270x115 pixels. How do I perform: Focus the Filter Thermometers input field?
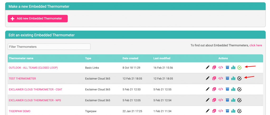49,47
